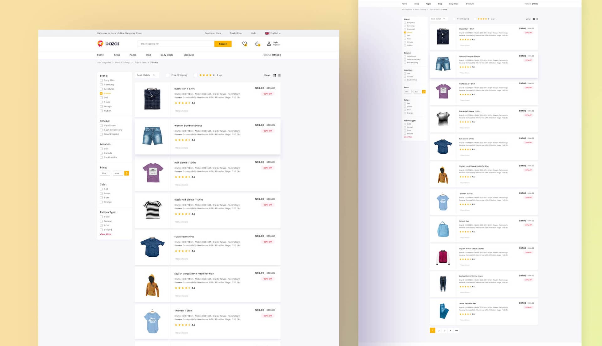Click the bazar logo in the header
Image resolution: width=602 pixels, height=346 pixels.
[x=108, y=44]
